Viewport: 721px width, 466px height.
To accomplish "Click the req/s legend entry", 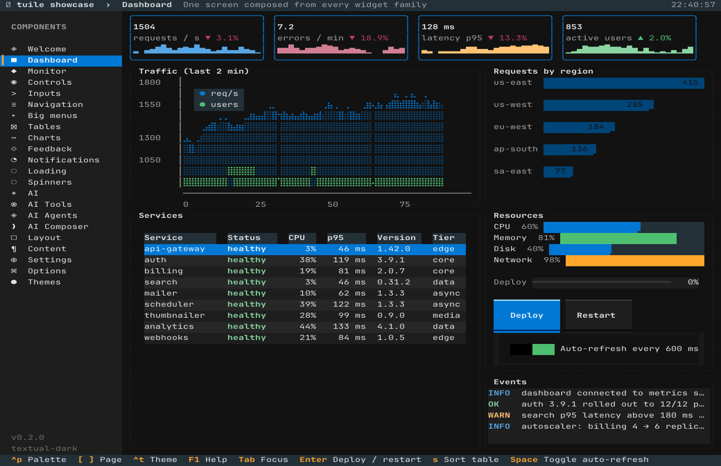I will pyautogui.click(x=219, y=94).
